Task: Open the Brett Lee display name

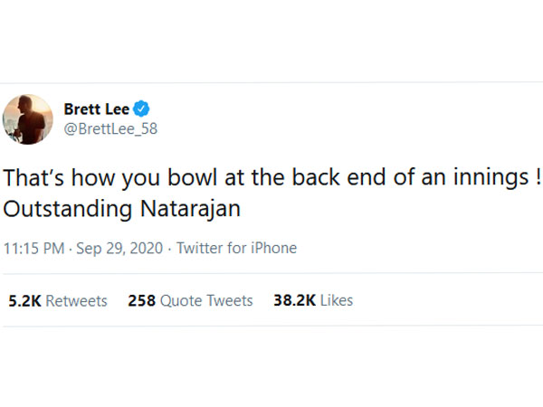Action: pos(97,109)
